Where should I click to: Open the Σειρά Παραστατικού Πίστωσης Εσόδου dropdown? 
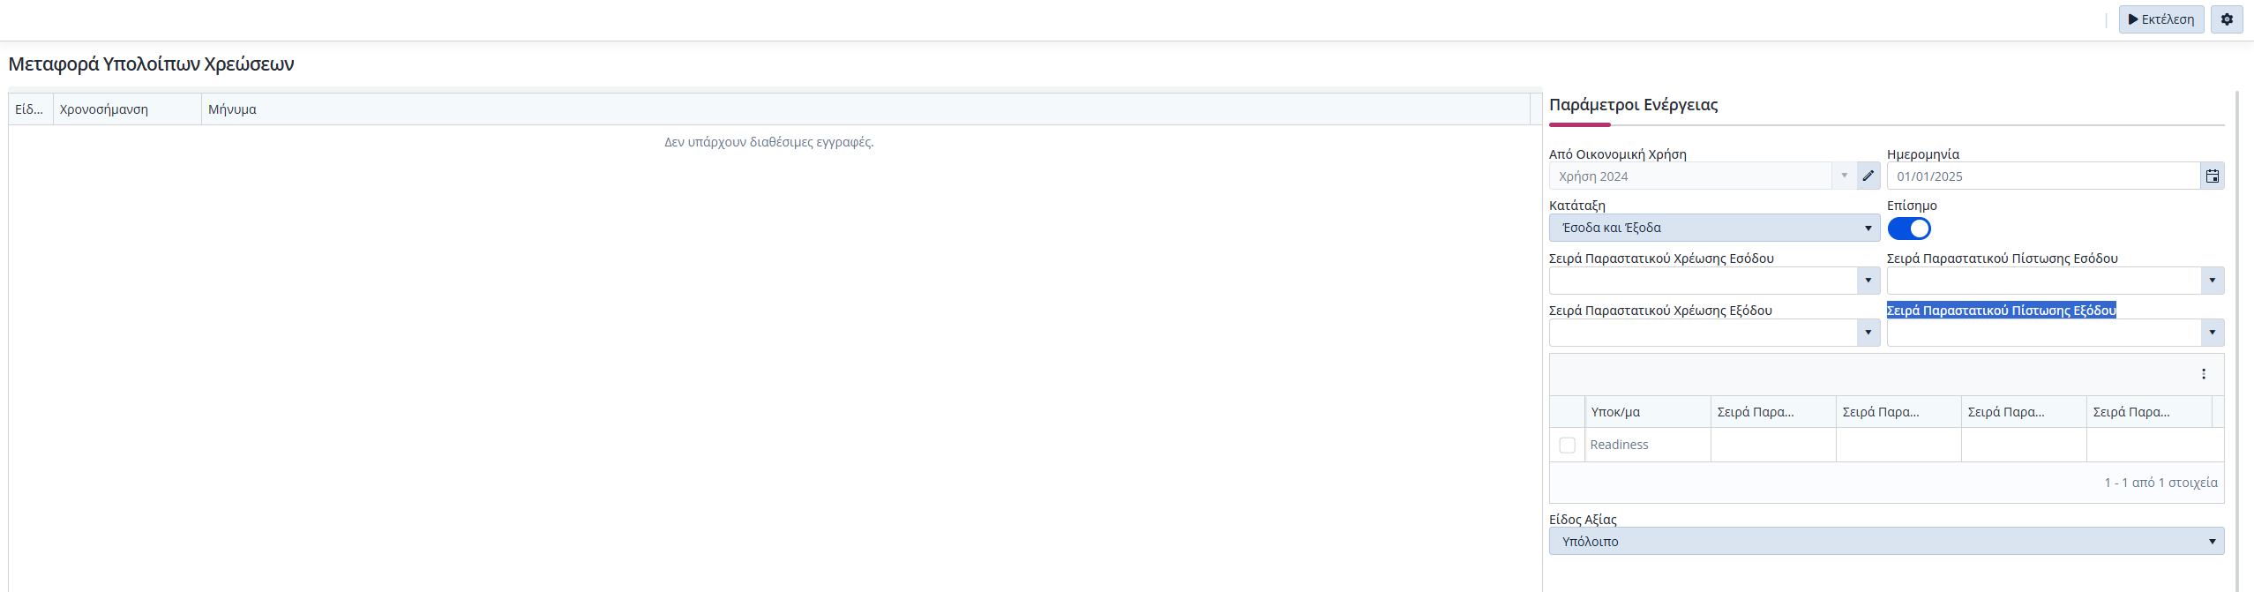pos(2212,281)
